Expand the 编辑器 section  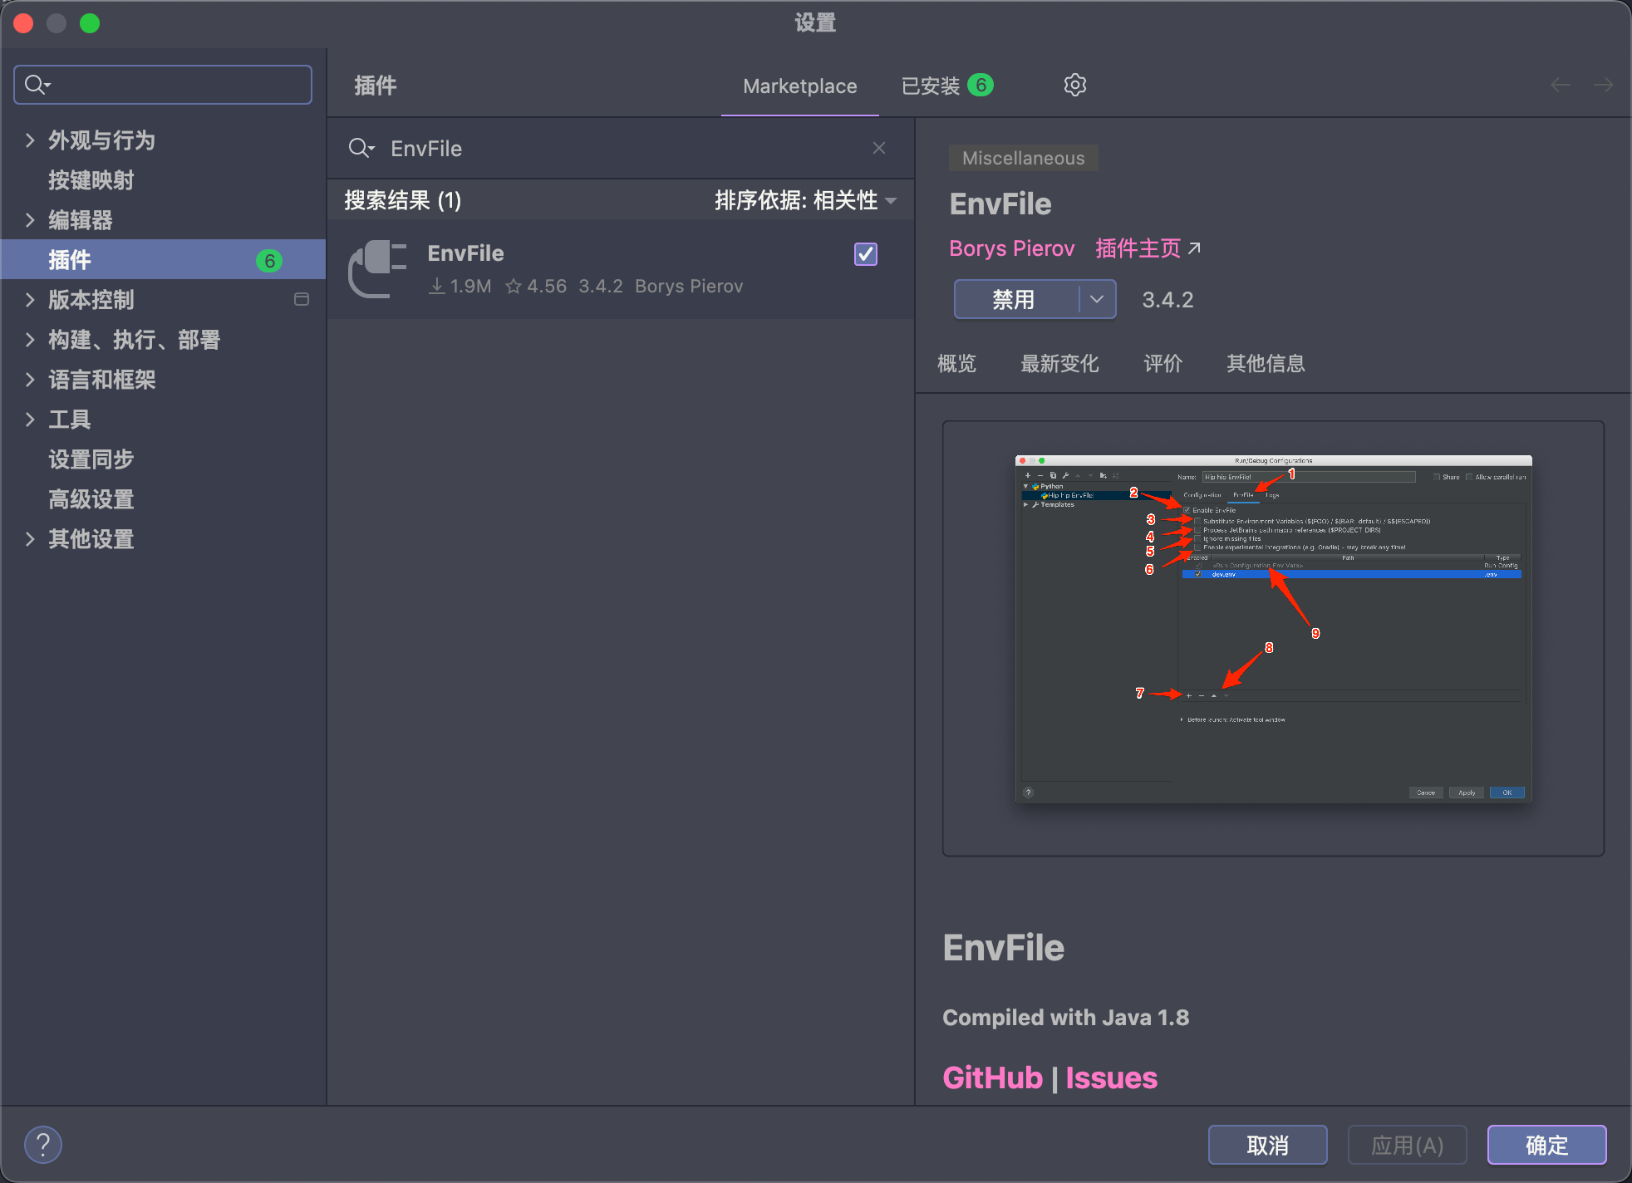click(x=30, y=219)
